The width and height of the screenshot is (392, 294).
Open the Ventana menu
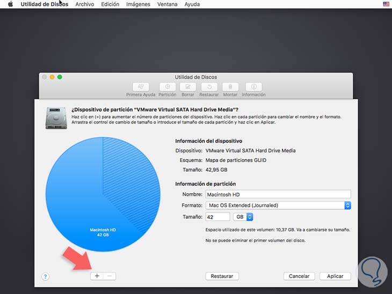coord(167,4)
